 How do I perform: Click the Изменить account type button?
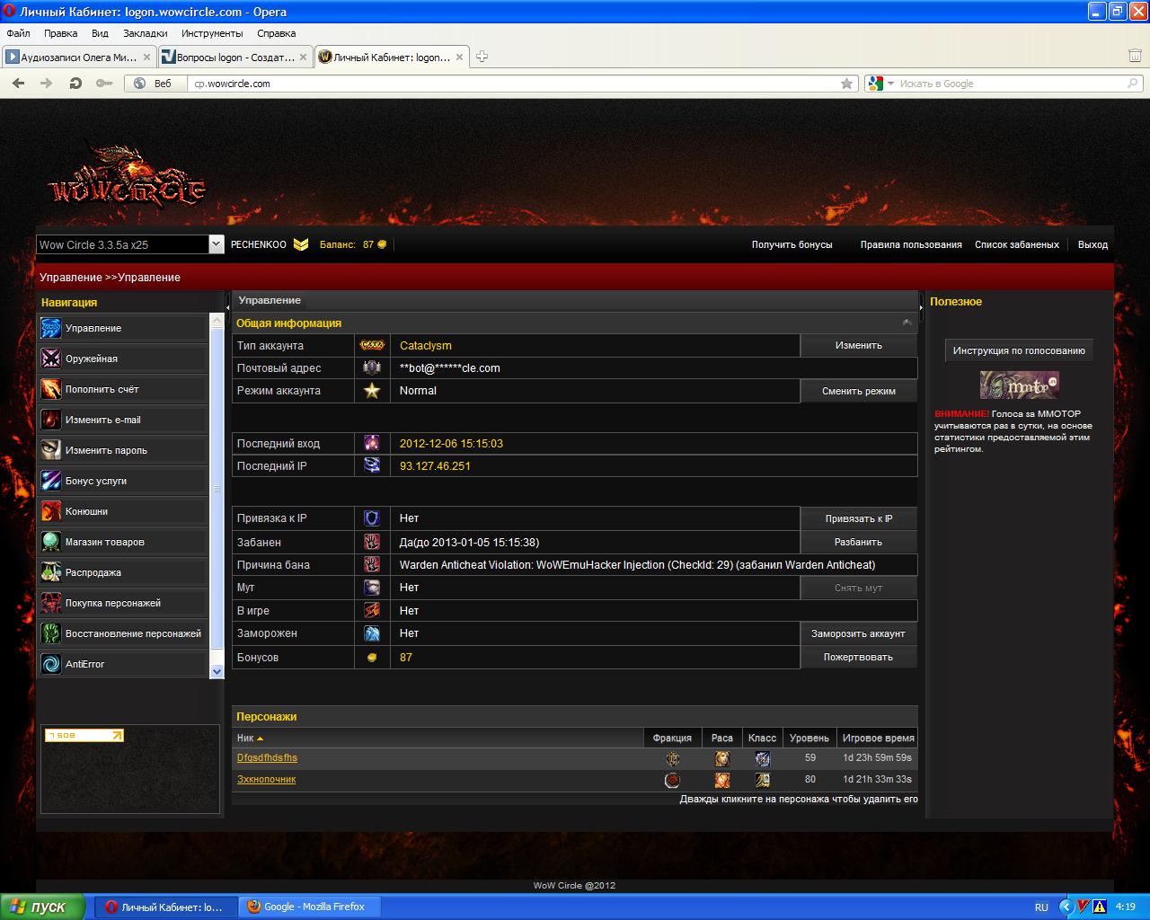click(x=858, y=345)
